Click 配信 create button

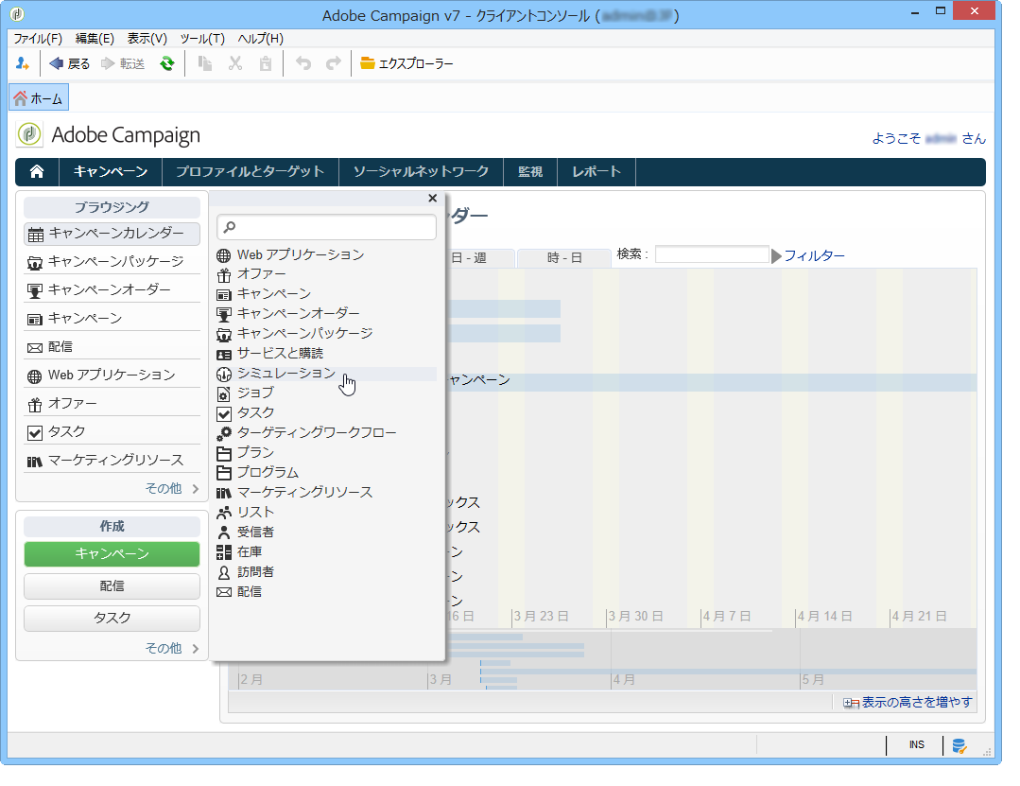point(112,586)
